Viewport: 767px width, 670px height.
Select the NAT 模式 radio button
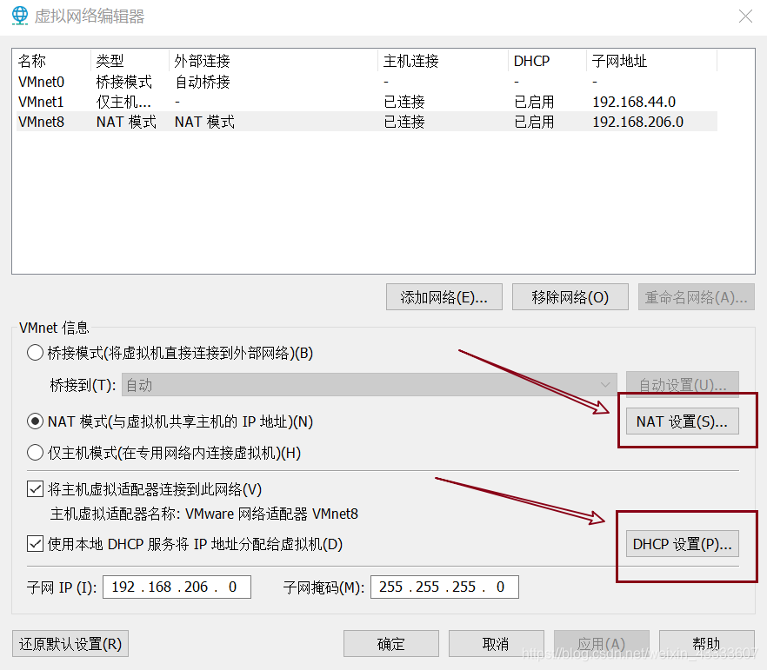(x=35, y=421)
